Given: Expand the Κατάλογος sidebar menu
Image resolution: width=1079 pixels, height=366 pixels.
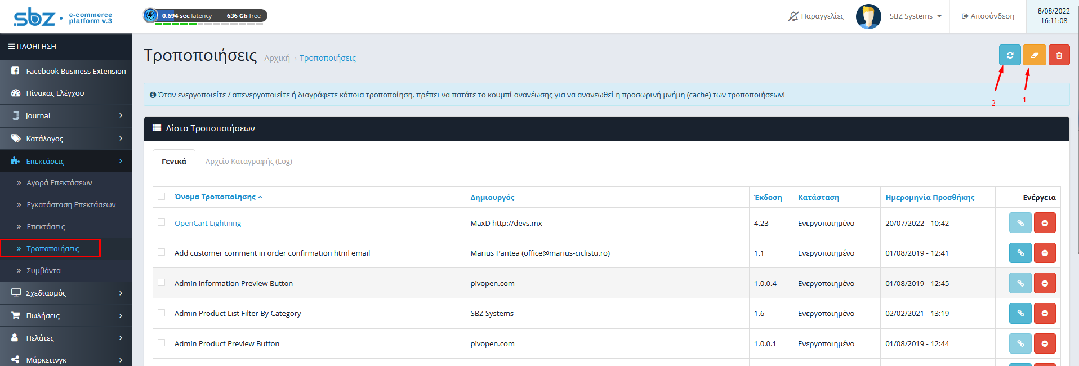Looking at the screenshot, I should (x=66, y=139).
